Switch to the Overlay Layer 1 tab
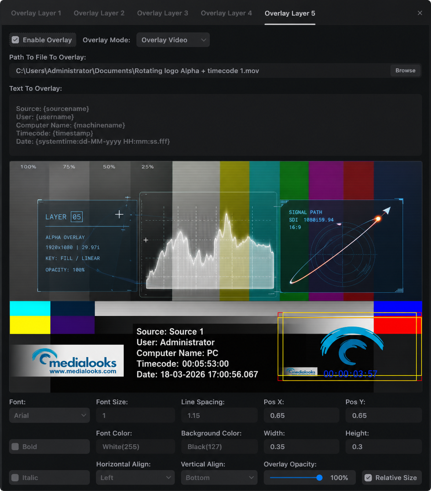The height and width of the screenshot is (491, 431). [x=36, y=13]
